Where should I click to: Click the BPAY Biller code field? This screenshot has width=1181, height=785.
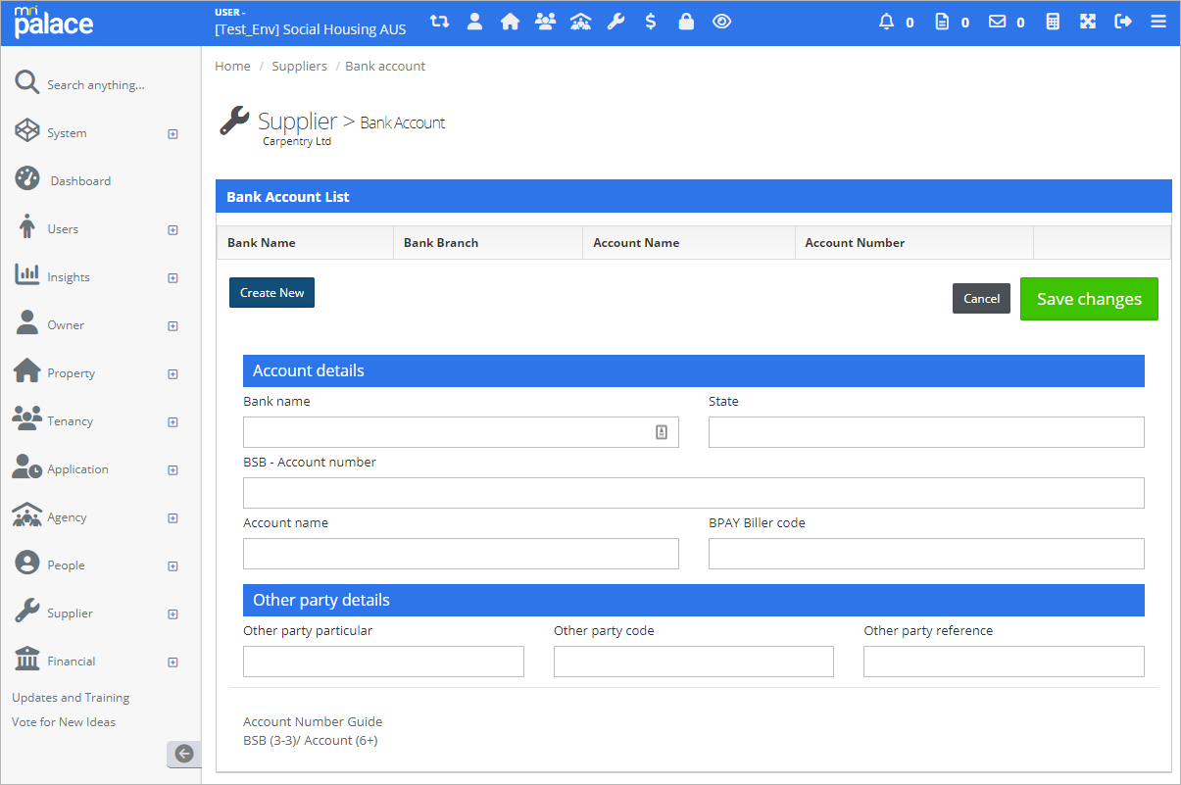click(x=926, y=554)
